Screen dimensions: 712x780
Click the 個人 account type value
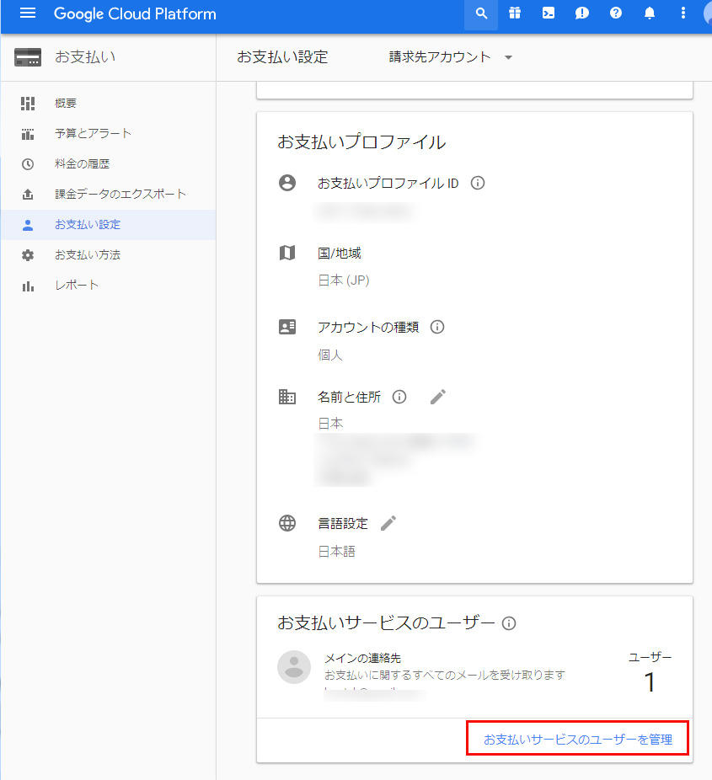click(330, 355)
